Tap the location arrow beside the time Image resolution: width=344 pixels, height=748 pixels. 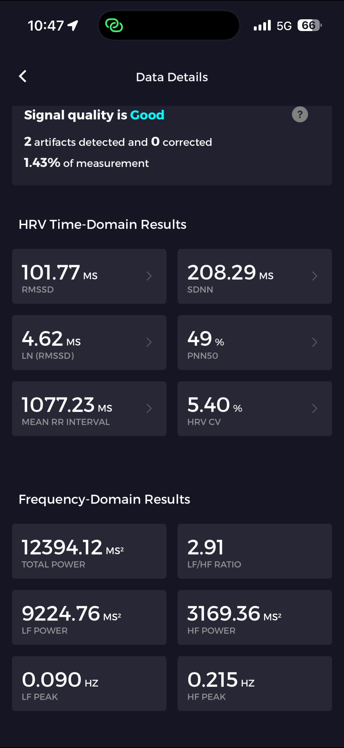(x=73, y=26)
